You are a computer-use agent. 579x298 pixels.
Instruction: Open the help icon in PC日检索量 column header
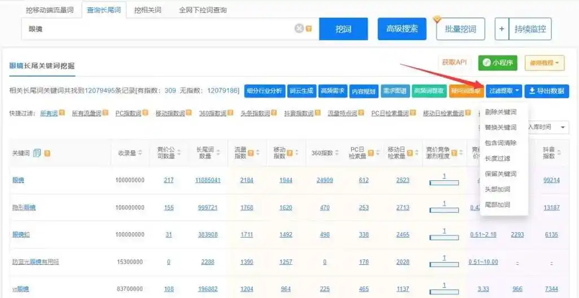tap(371, 152)
